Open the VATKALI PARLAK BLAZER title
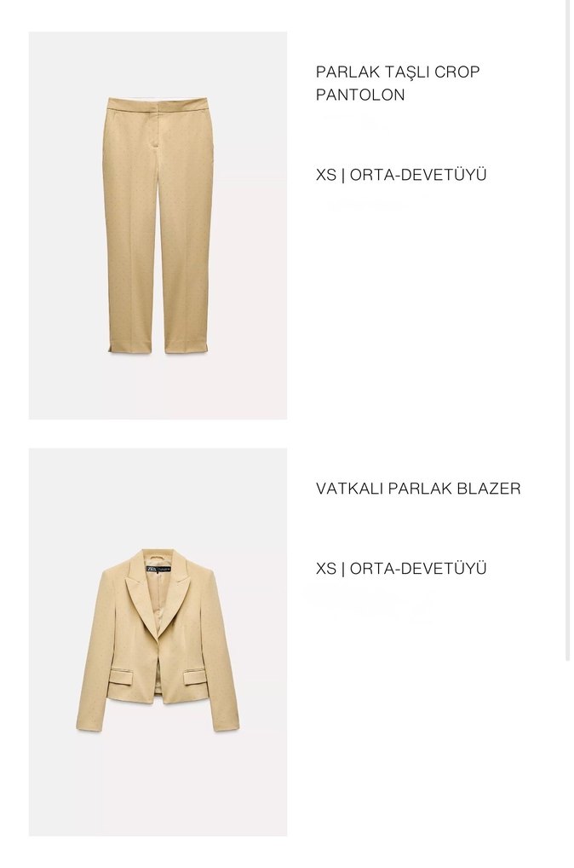Screen dimensions: 574x868 coord(418,489)
